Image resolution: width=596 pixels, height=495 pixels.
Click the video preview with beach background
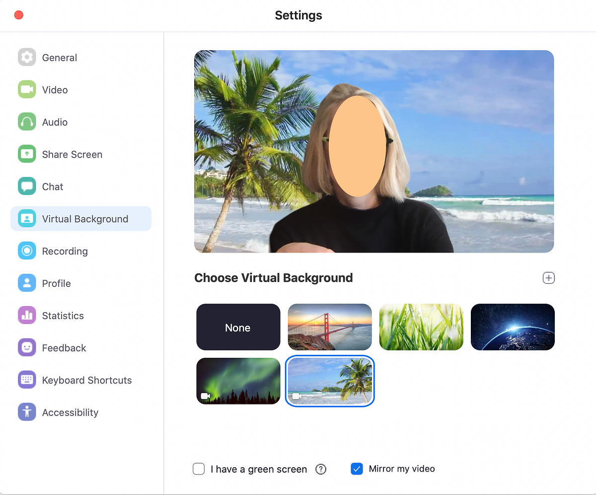[x=374, y=152]
